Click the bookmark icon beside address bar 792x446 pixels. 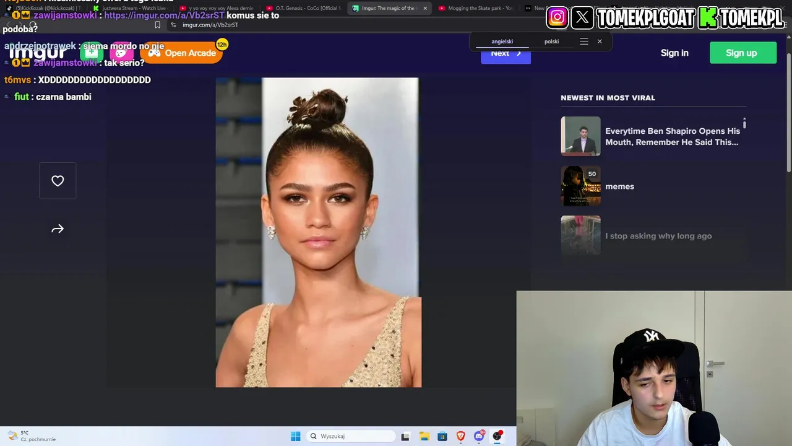(x=157, y=25)
